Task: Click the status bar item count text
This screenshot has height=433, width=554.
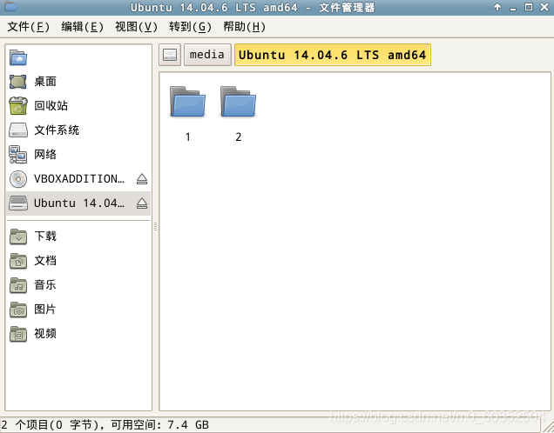Action: click(x=105, y=425)
